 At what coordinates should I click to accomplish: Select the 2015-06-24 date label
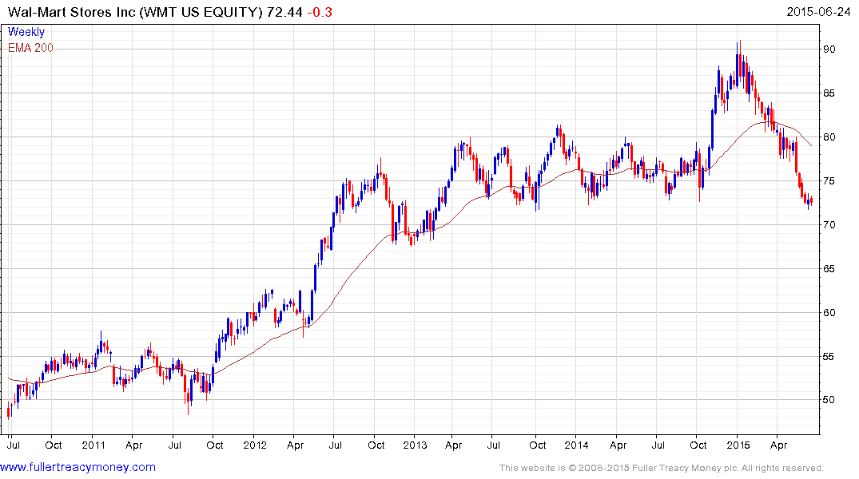pos(818,11)
